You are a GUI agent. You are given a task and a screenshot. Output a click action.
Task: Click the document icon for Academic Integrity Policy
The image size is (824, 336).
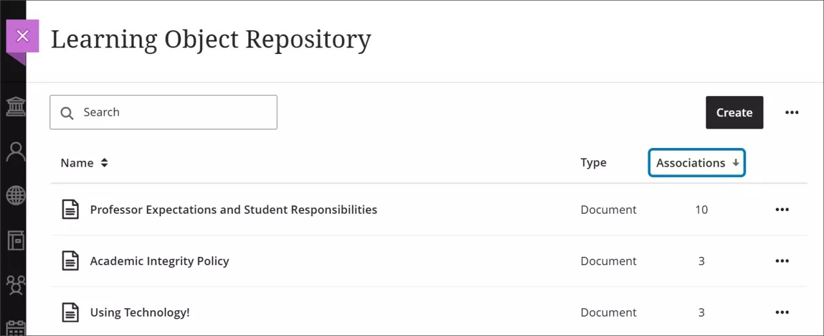click(70, 261)
